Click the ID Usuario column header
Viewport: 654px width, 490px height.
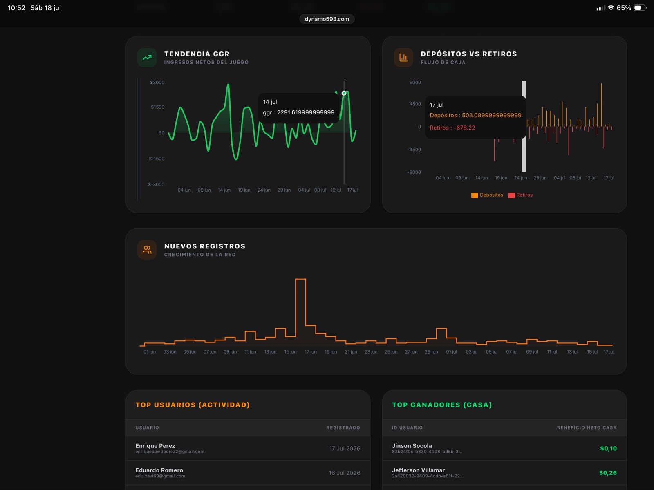(x=407, y=428)
